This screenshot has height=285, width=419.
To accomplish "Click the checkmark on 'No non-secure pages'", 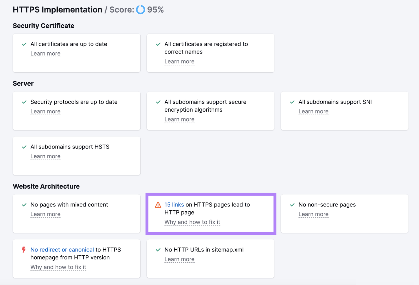I will point(292,205).
